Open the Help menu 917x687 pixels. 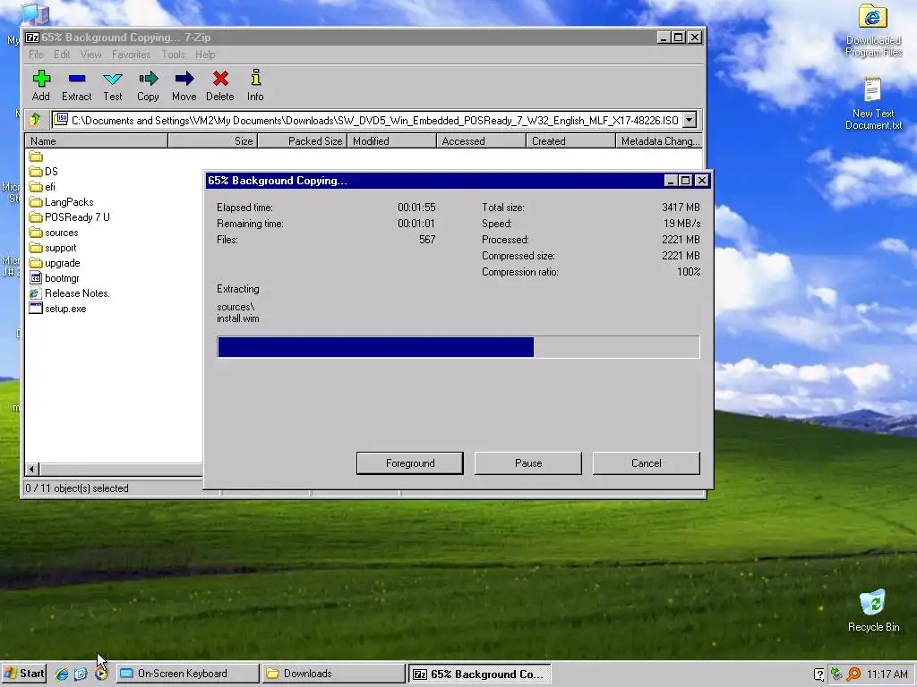pyautogui.click(x=205, y=55)
